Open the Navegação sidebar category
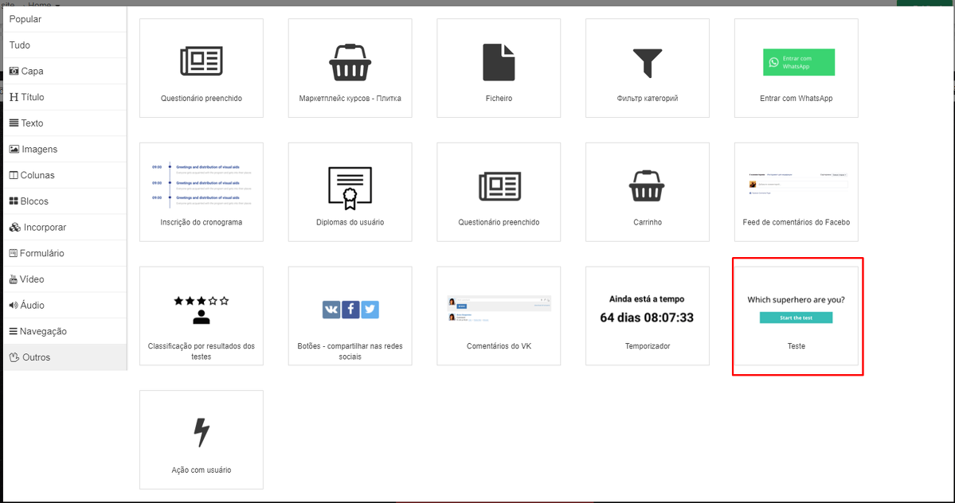 coord(43,331)
